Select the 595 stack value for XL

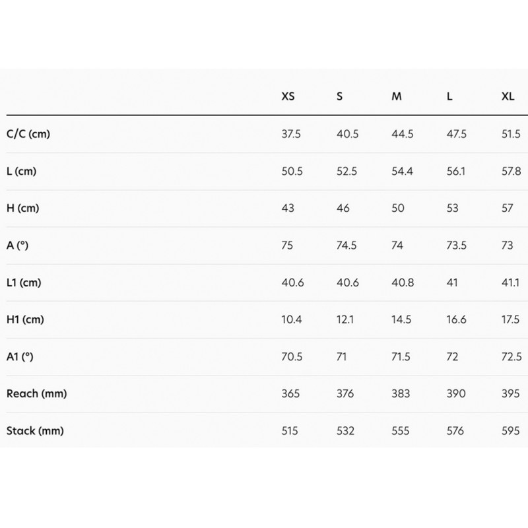510,431
